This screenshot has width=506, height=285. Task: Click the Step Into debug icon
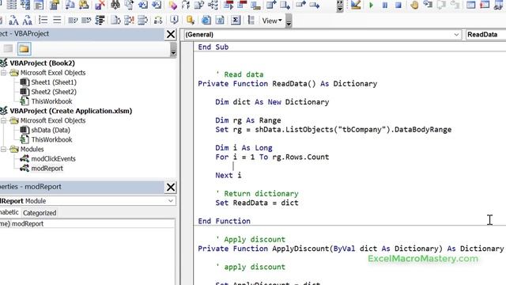point(428,5)
